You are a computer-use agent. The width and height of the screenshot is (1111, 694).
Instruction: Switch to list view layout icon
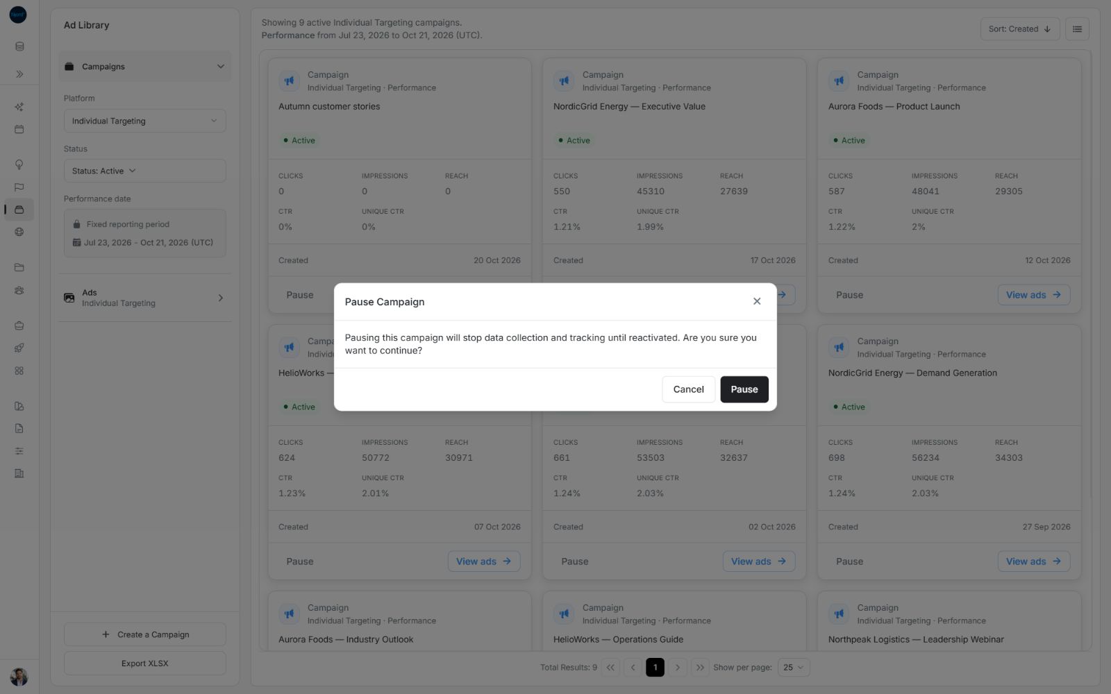(x=1077, y=29)
